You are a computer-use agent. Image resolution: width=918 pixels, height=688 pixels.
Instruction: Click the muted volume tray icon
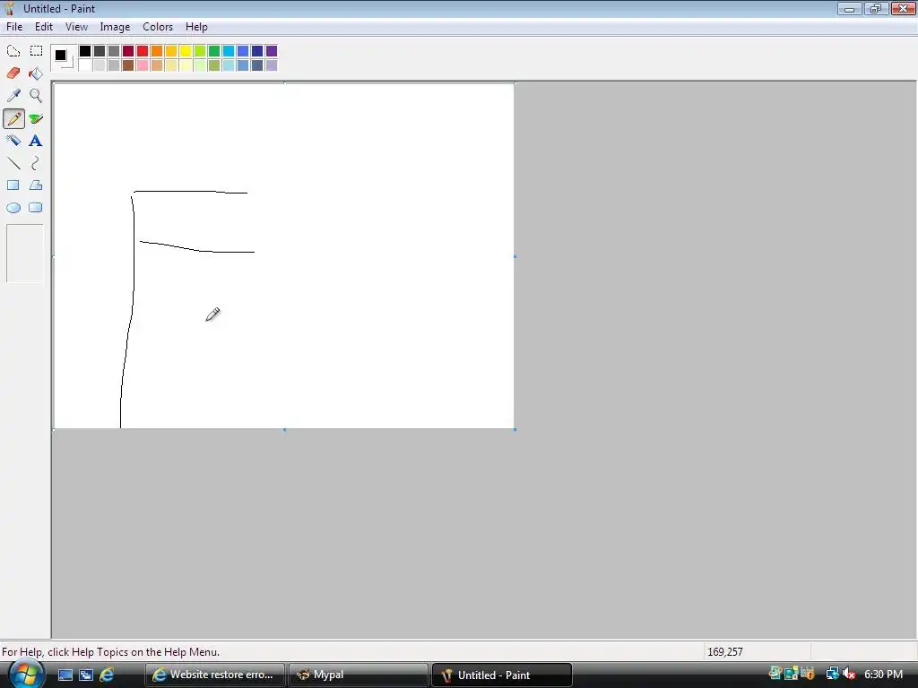(x=849, y=675)
